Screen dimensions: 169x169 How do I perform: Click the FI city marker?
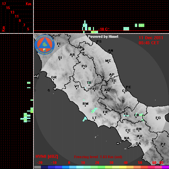click(58, 44)
